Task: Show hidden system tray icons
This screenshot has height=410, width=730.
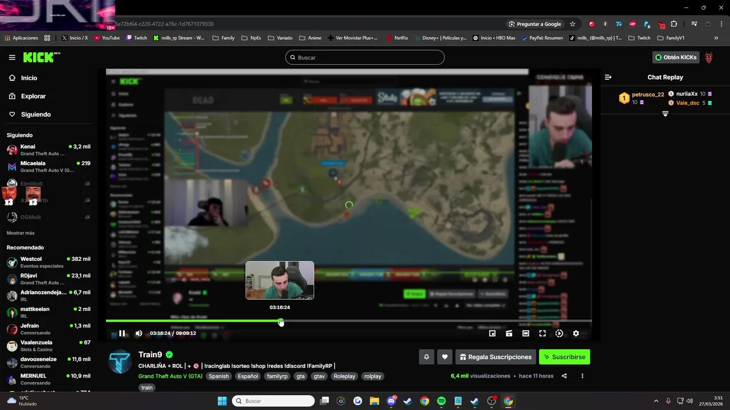Action: click(656, 401)
